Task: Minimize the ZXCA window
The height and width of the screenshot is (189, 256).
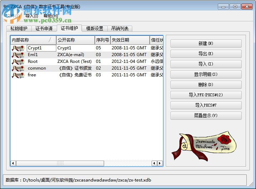Action: 223,7
